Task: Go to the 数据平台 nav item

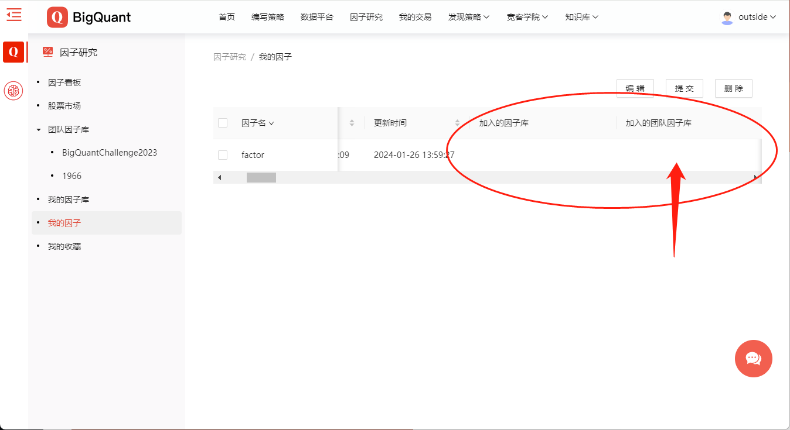Action: click(317, 17)
